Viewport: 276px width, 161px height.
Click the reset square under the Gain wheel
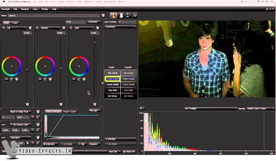click(84, 79)
